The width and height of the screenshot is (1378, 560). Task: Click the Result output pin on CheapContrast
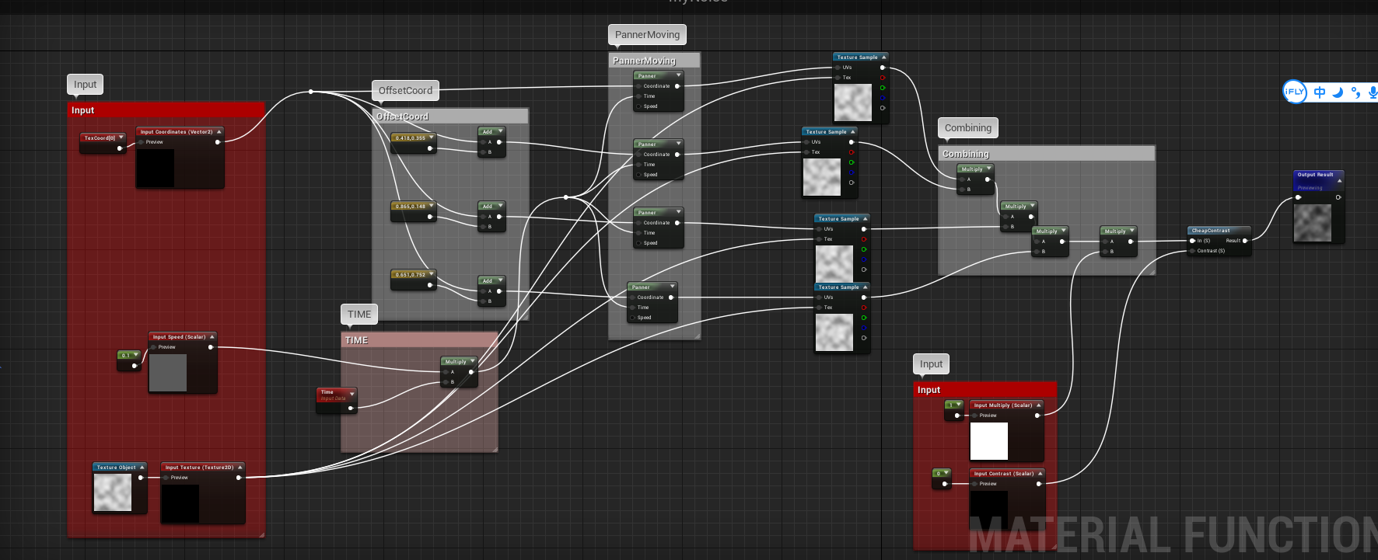click(1245, 241)
